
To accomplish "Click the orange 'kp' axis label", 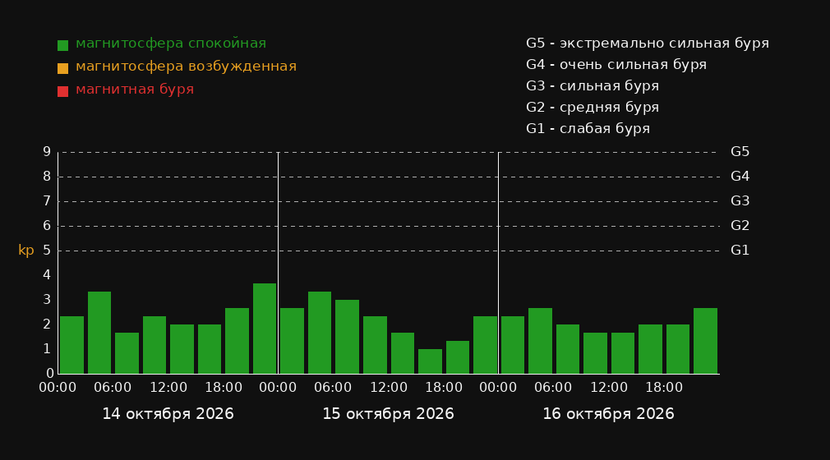I will 26,251.
